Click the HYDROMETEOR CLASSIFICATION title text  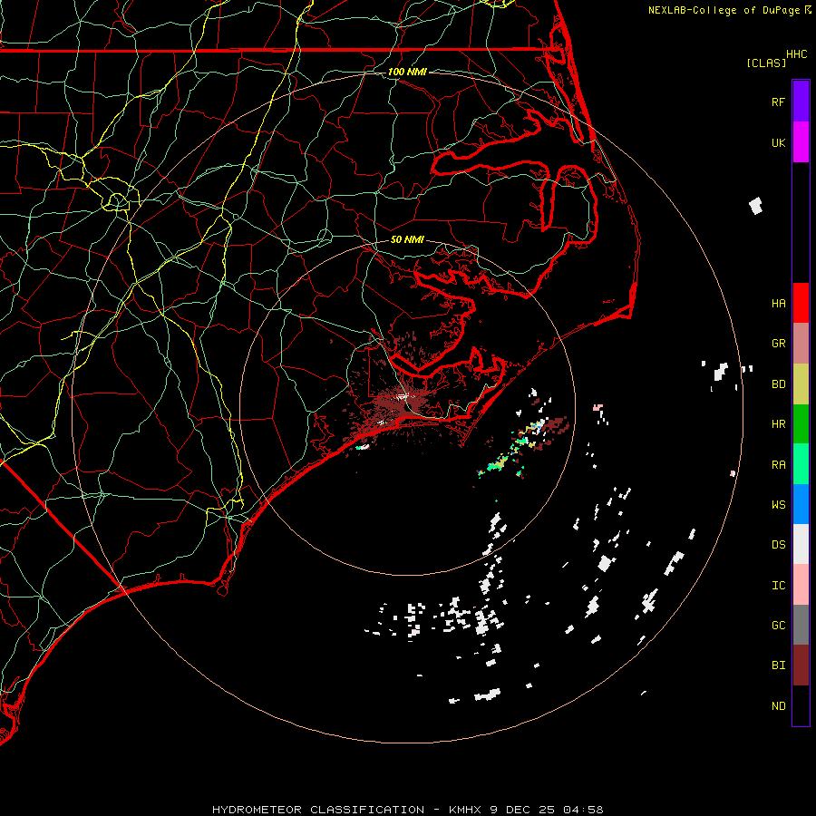(318, 810)
